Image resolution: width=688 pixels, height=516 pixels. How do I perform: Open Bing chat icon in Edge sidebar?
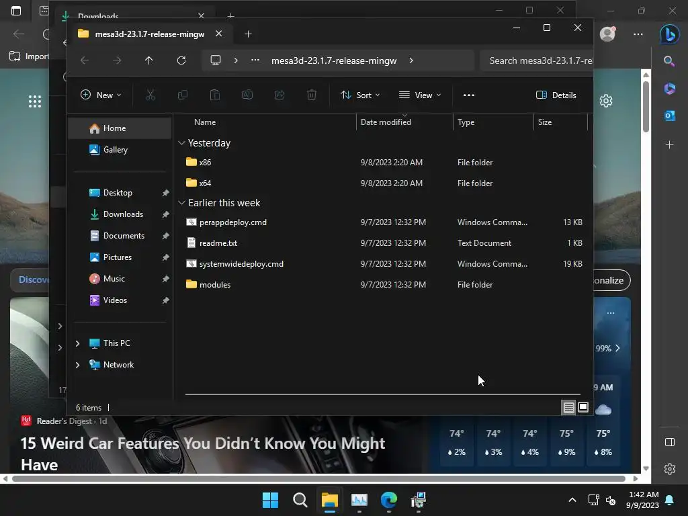coord(670,34)
